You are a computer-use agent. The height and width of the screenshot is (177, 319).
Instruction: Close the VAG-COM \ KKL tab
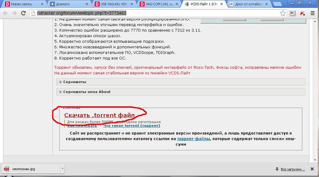[x=177, y=4]
